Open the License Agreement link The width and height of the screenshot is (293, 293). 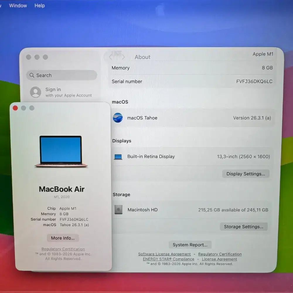[x=219, y=259]
